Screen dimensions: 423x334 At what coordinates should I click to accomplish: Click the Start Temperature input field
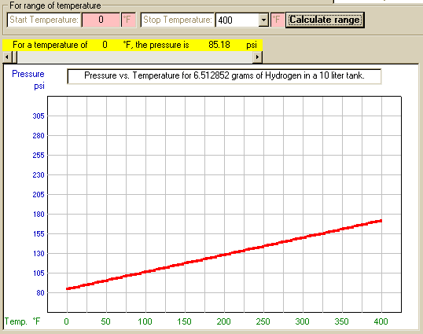pyautogui.click(x=101, y=20)
